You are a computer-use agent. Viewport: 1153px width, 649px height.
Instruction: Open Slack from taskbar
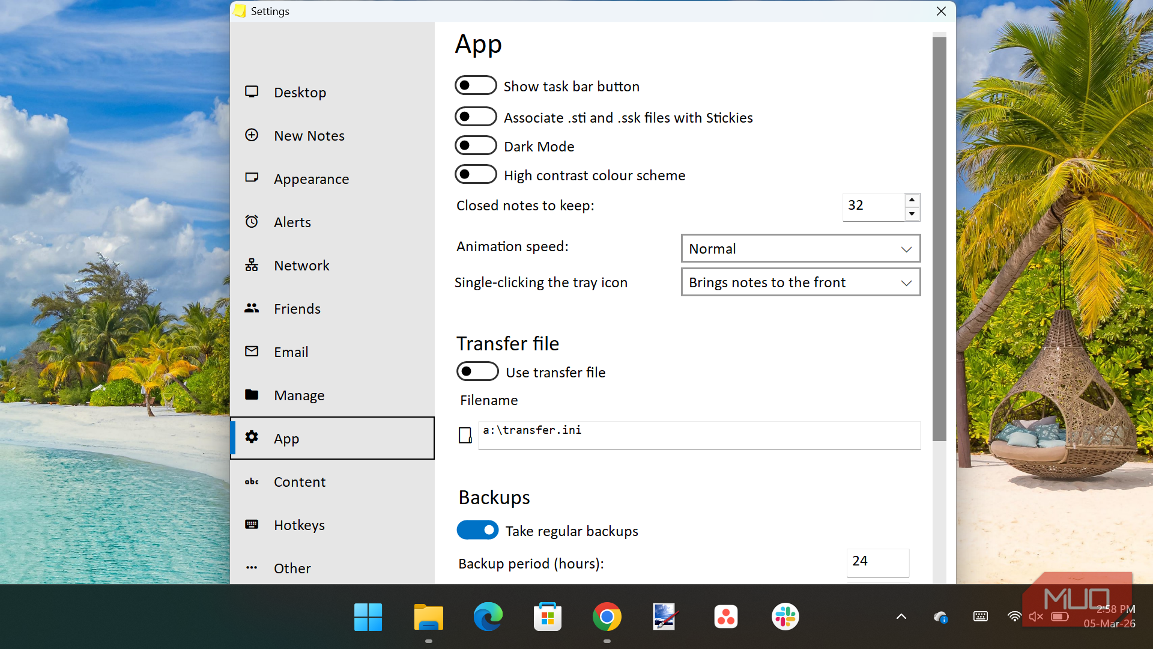(x=785, y=617)
